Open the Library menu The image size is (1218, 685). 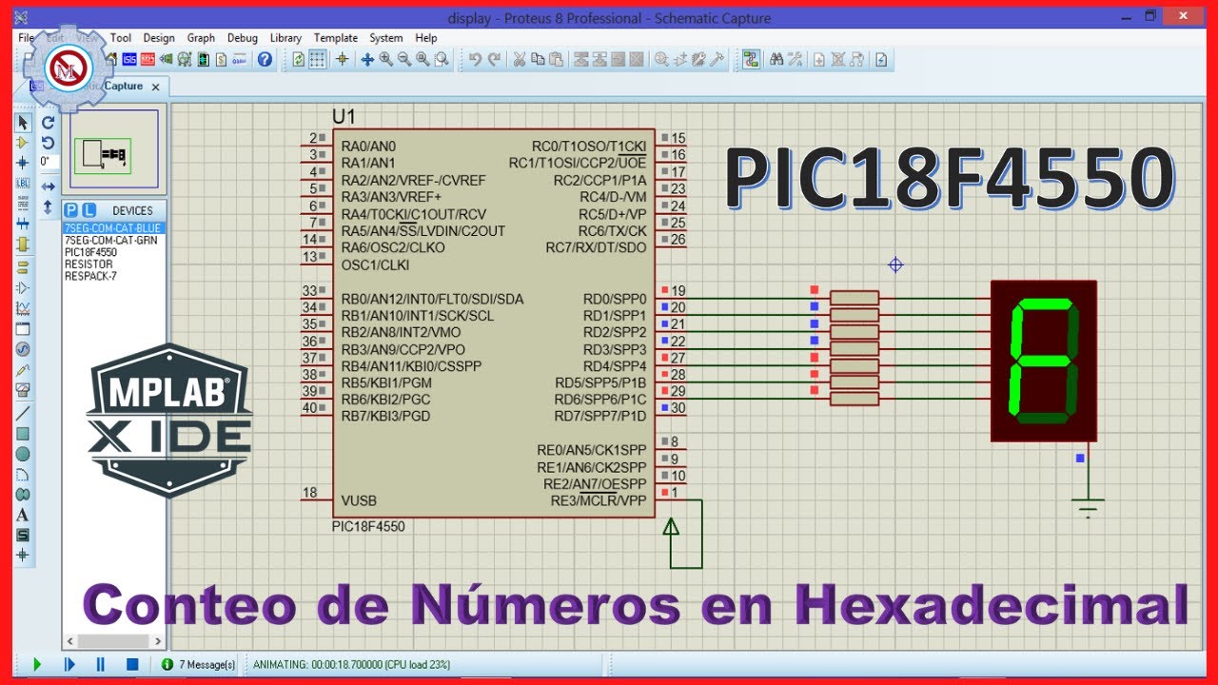tap(285, 38)
